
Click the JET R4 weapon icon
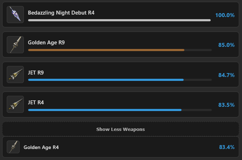click(x=15, y=104)
